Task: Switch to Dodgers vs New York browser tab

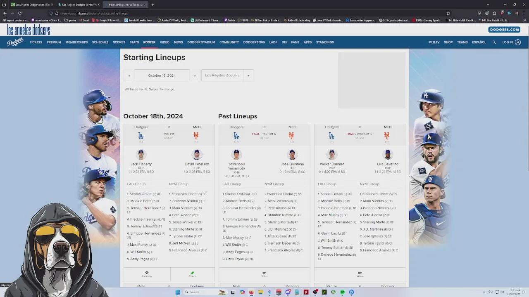Action: 78,5
